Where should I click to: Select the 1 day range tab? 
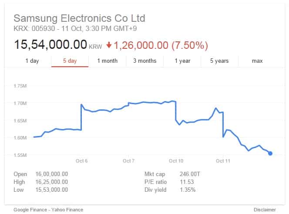click(x=32, y=61)
